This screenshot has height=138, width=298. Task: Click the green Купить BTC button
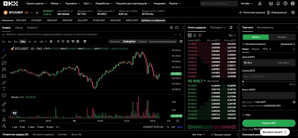click(269, 123)
